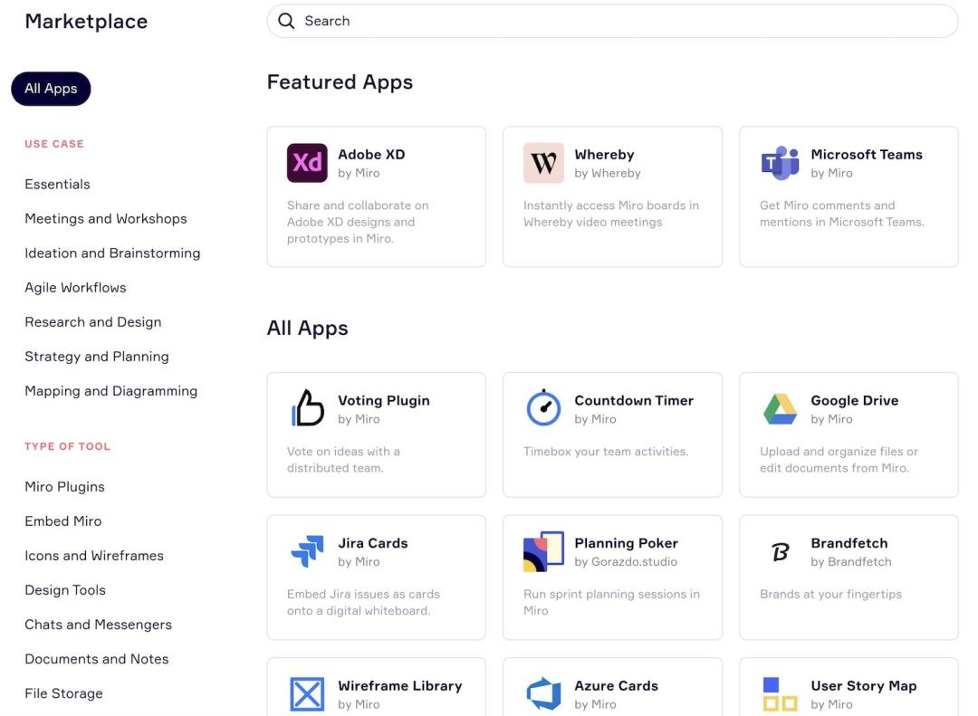The image size is (978, 716).
Task: Click the Voting Plugin thumbs-up icon
Action: [308, 408]
